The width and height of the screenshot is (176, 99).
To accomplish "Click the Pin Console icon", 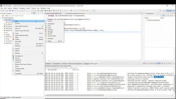I will [162, 64].
